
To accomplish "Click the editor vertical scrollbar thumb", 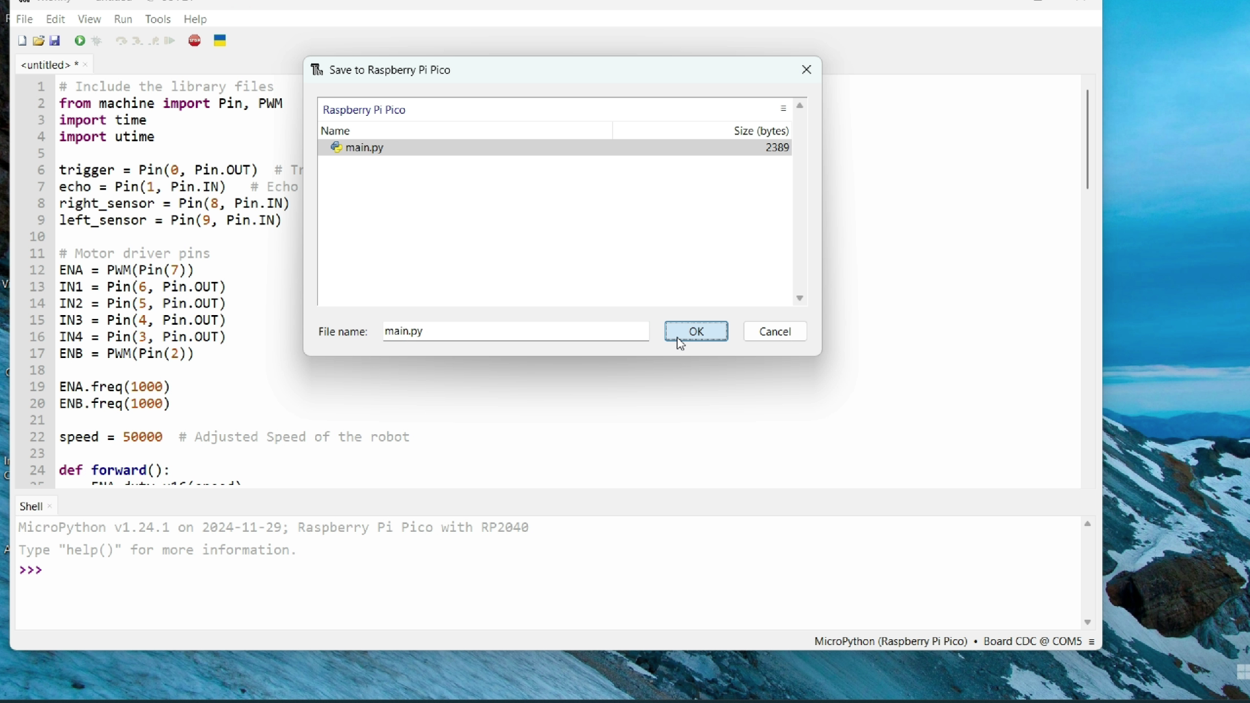I will point(1089,140).
